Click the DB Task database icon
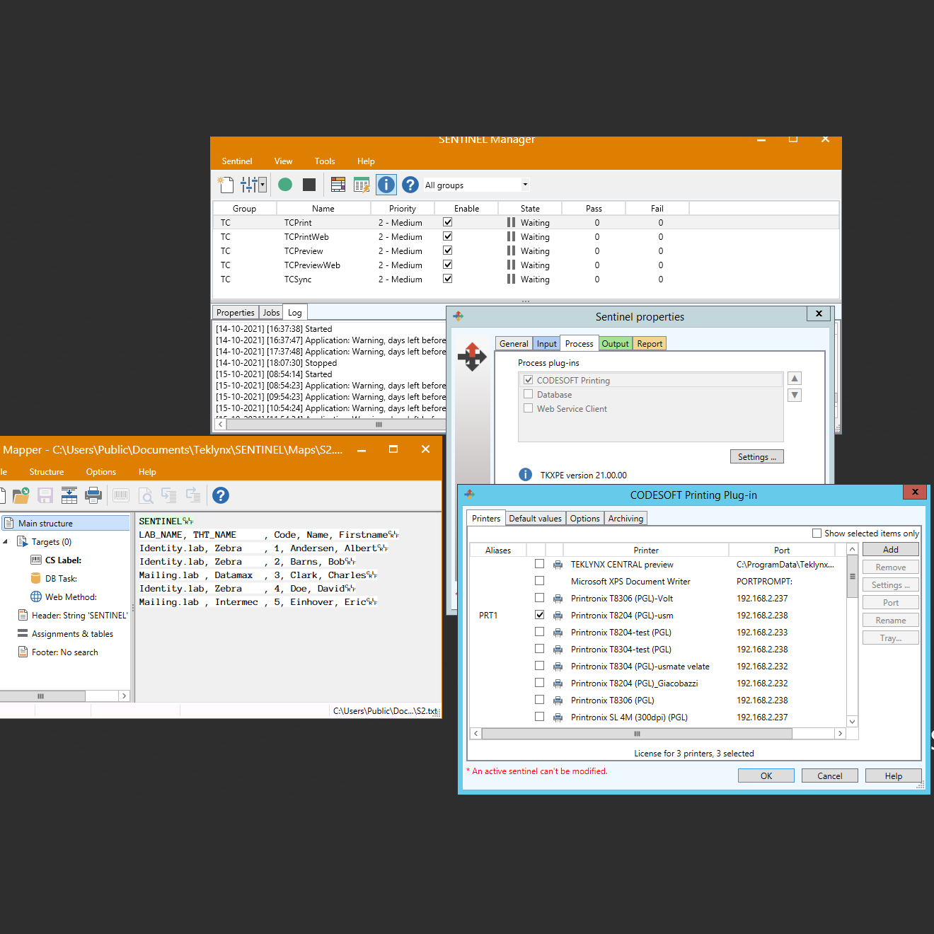 [x=36, y=578]
